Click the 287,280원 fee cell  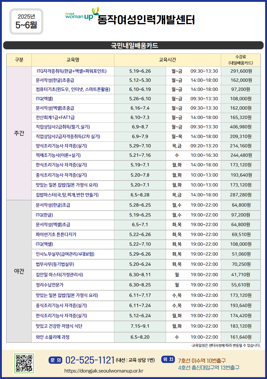pyautogui.click(x=241, y=195)
